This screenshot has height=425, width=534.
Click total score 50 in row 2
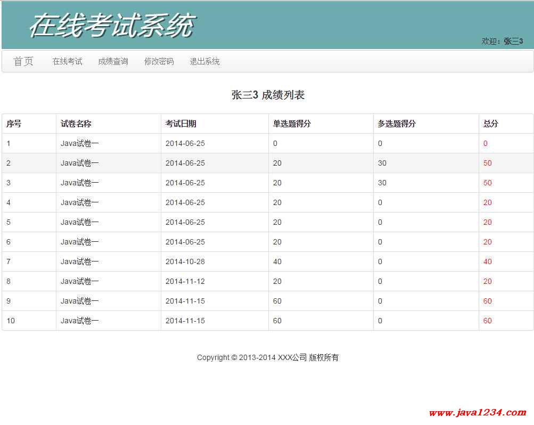pos(487,163)
